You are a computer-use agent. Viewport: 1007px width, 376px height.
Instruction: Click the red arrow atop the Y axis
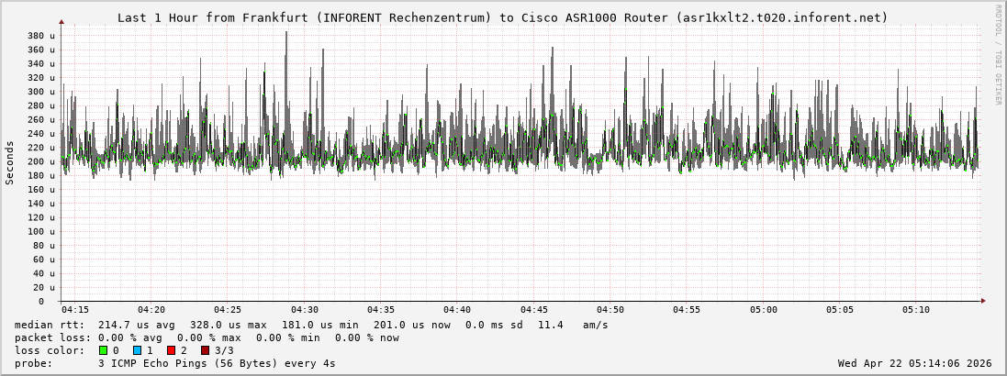(62, 20)
